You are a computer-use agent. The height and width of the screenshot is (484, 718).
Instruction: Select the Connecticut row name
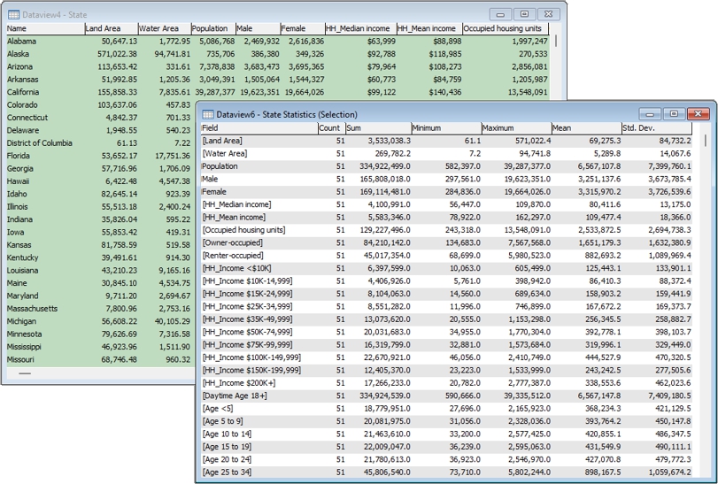[27, 118]
